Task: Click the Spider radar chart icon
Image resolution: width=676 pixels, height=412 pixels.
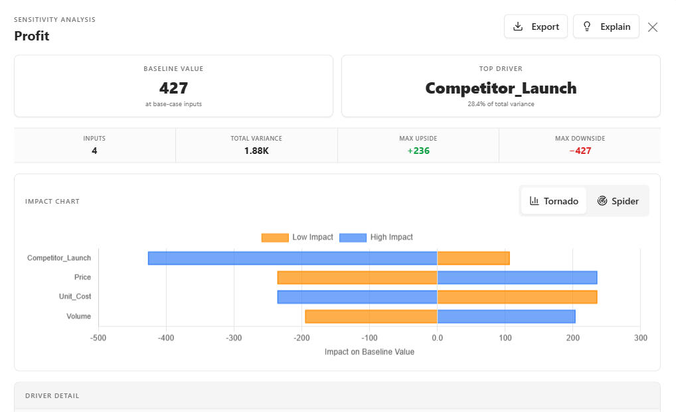Action: coord(602,201)
